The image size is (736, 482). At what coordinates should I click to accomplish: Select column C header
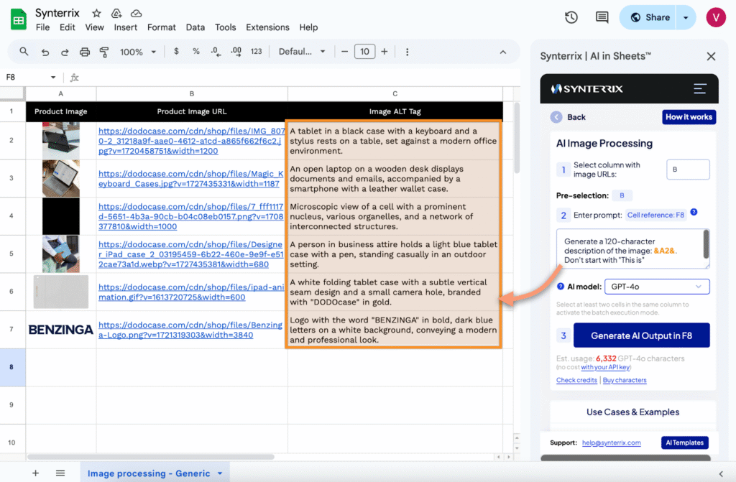(x=395, y=94)
